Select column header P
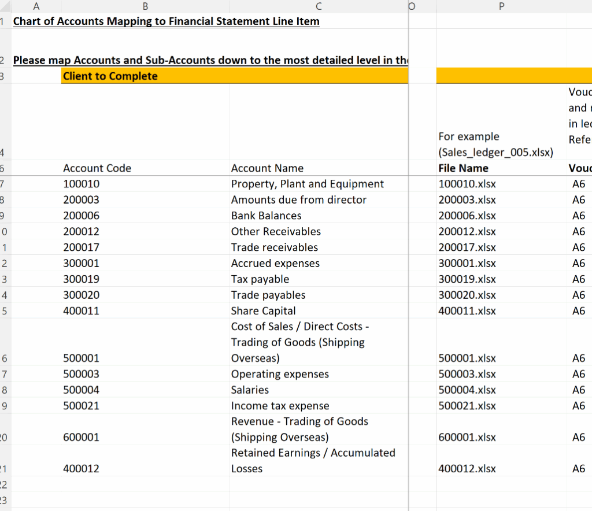The height and width of the screenshot is (511, 592). click(x=501, y=6)
